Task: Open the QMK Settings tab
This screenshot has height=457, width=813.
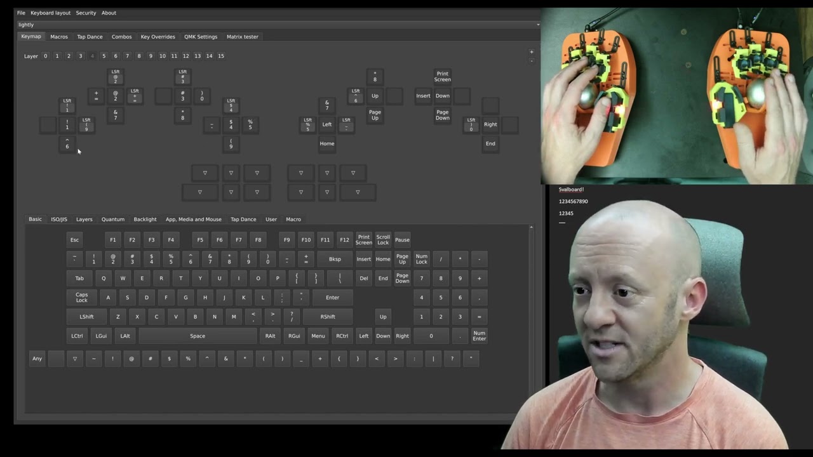Action: click(x=201, y=37)
